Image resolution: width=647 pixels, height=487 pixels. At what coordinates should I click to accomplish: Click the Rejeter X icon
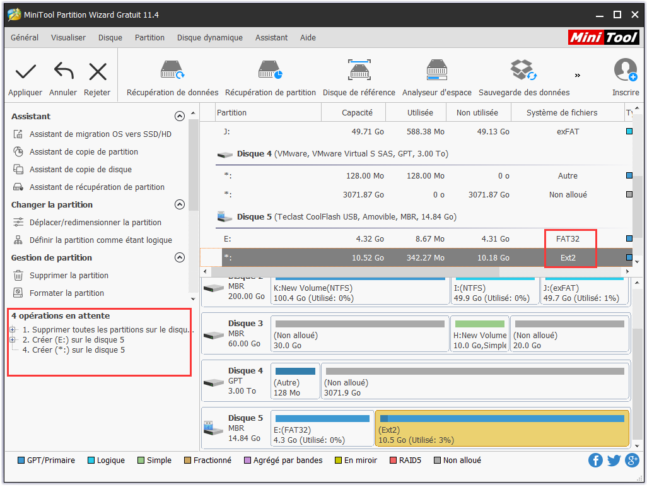click(98, 72)
